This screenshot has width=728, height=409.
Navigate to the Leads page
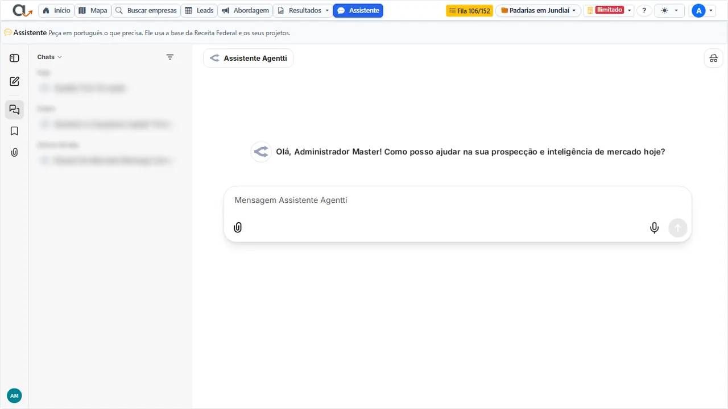(199, 11)
